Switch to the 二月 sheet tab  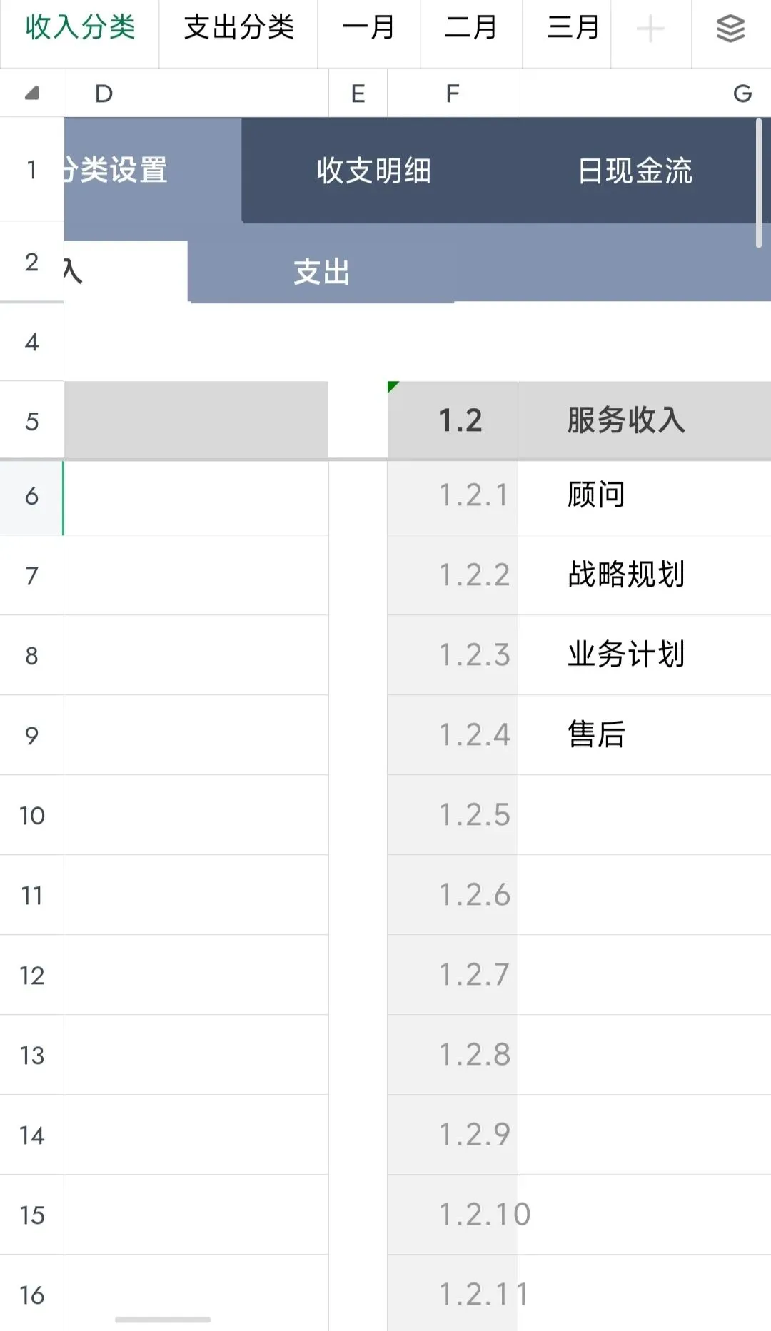click(x=471, y=28)
